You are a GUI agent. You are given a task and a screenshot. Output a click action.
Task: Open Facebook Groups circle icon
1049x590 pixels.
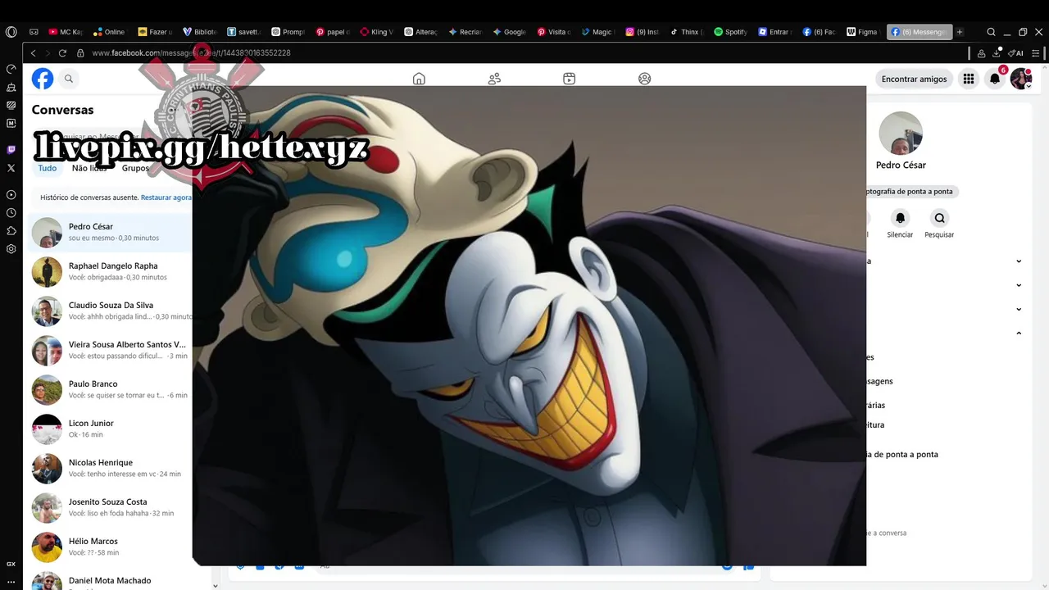click(645, 79)
